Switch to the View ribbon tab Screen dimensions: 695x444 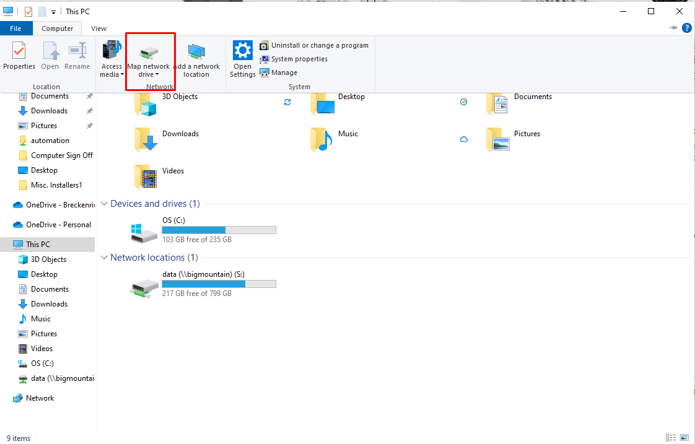pyautogui.click(x=98, y=28)
